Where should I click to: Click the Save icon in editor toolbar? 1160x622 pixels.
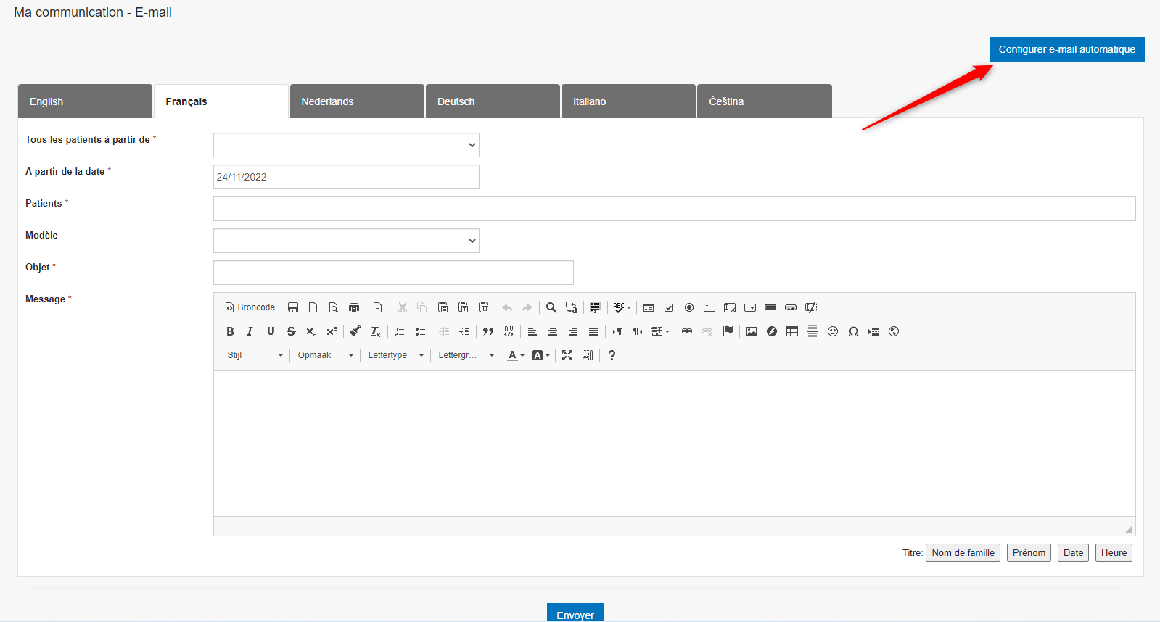(x=293, y=307)
